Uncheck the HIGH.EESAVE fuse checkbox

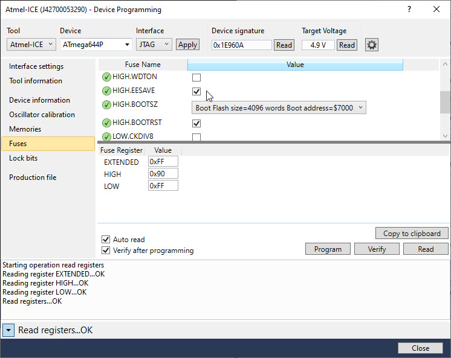click(x=196, y=91)
